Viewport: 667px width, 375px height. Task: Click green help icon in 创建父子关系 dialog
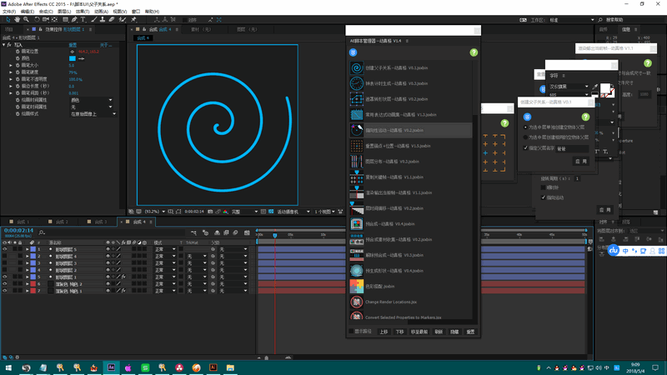[585, 117]
